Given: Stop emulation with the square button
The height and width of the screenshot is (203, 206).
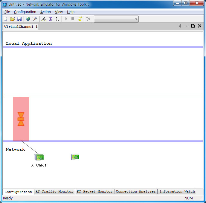Looking at the screenshot, I should pos(73,19).
